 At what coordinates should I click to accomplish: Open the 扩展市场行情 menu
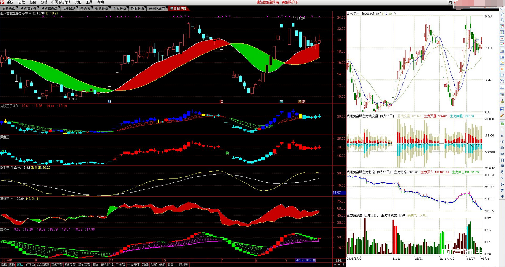(x=61, y=2)
